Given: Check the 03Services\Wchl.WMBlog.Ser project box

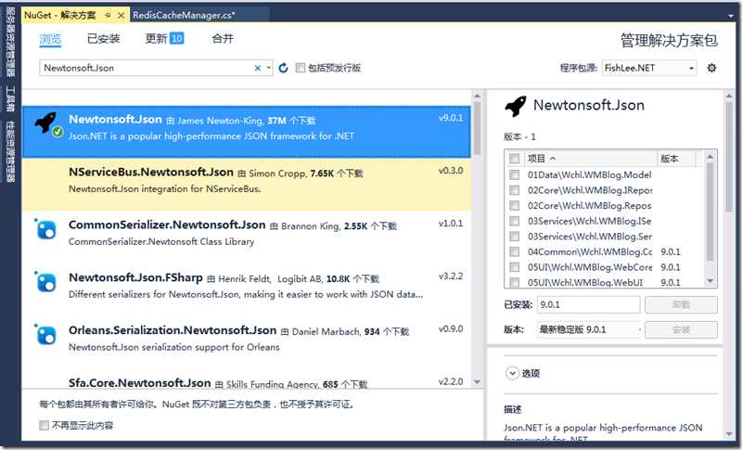Looking at the screenshot, I should pos(515,236).
